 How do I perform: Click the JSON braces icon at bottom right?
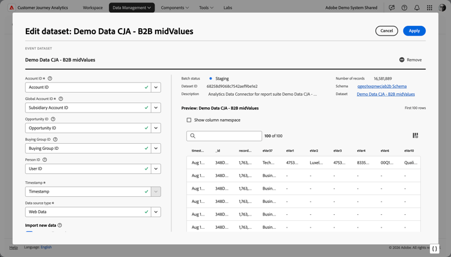click(435, 248)
